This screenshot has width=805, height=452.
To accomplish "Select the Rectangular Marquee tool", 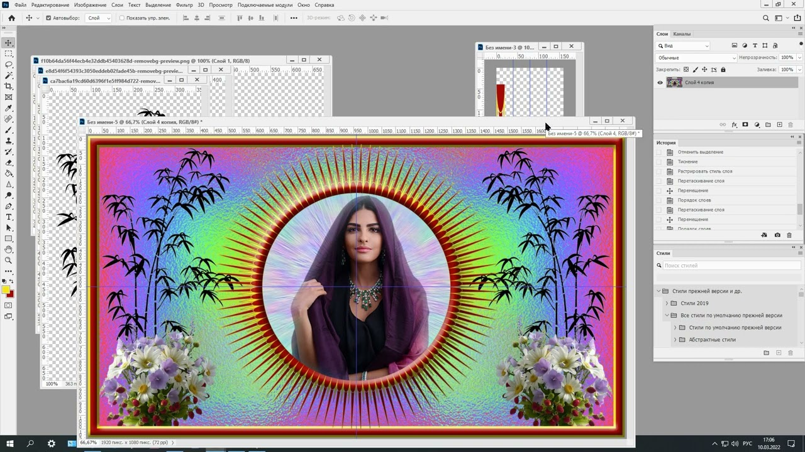I will [x=8, y=54].
